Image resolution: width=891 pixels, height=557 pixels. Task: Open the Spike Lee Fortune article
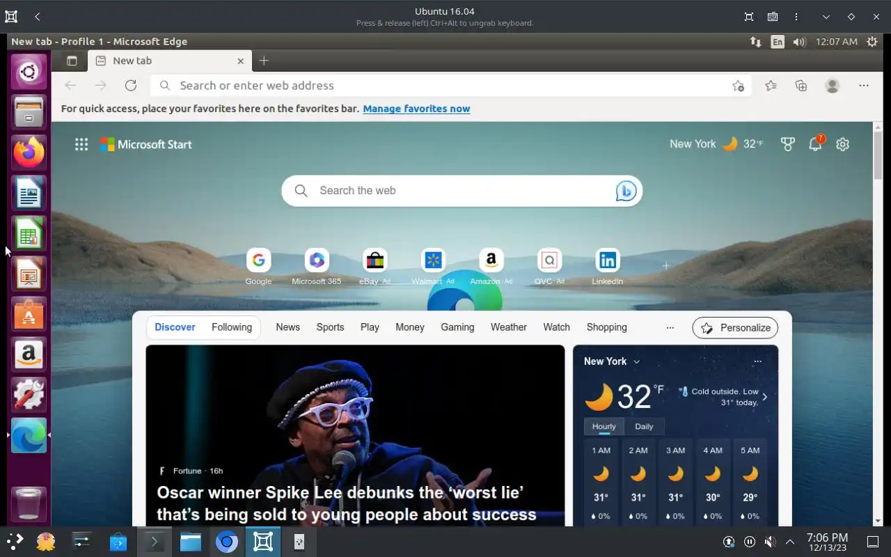355,436
